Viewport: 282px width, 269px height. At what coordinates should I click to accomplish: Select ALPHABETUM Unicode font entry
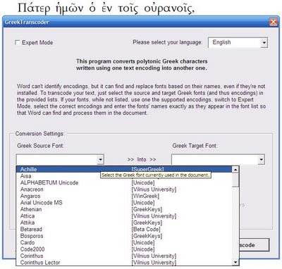tap(124, 182)
